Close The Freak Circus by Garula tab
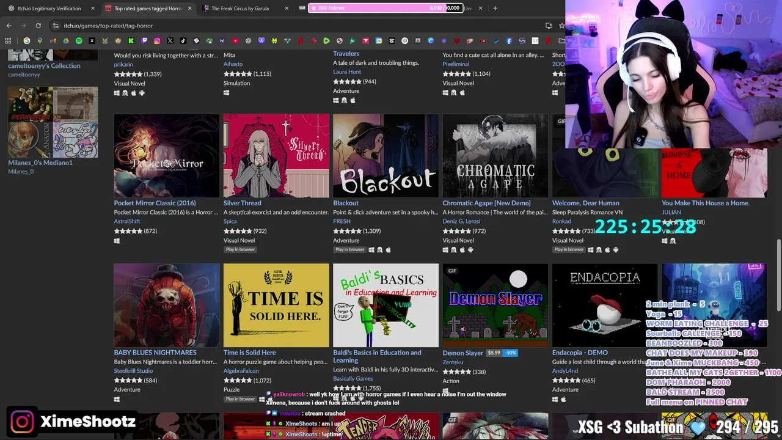This screenshot has width=782, height=440. [287, 8]
